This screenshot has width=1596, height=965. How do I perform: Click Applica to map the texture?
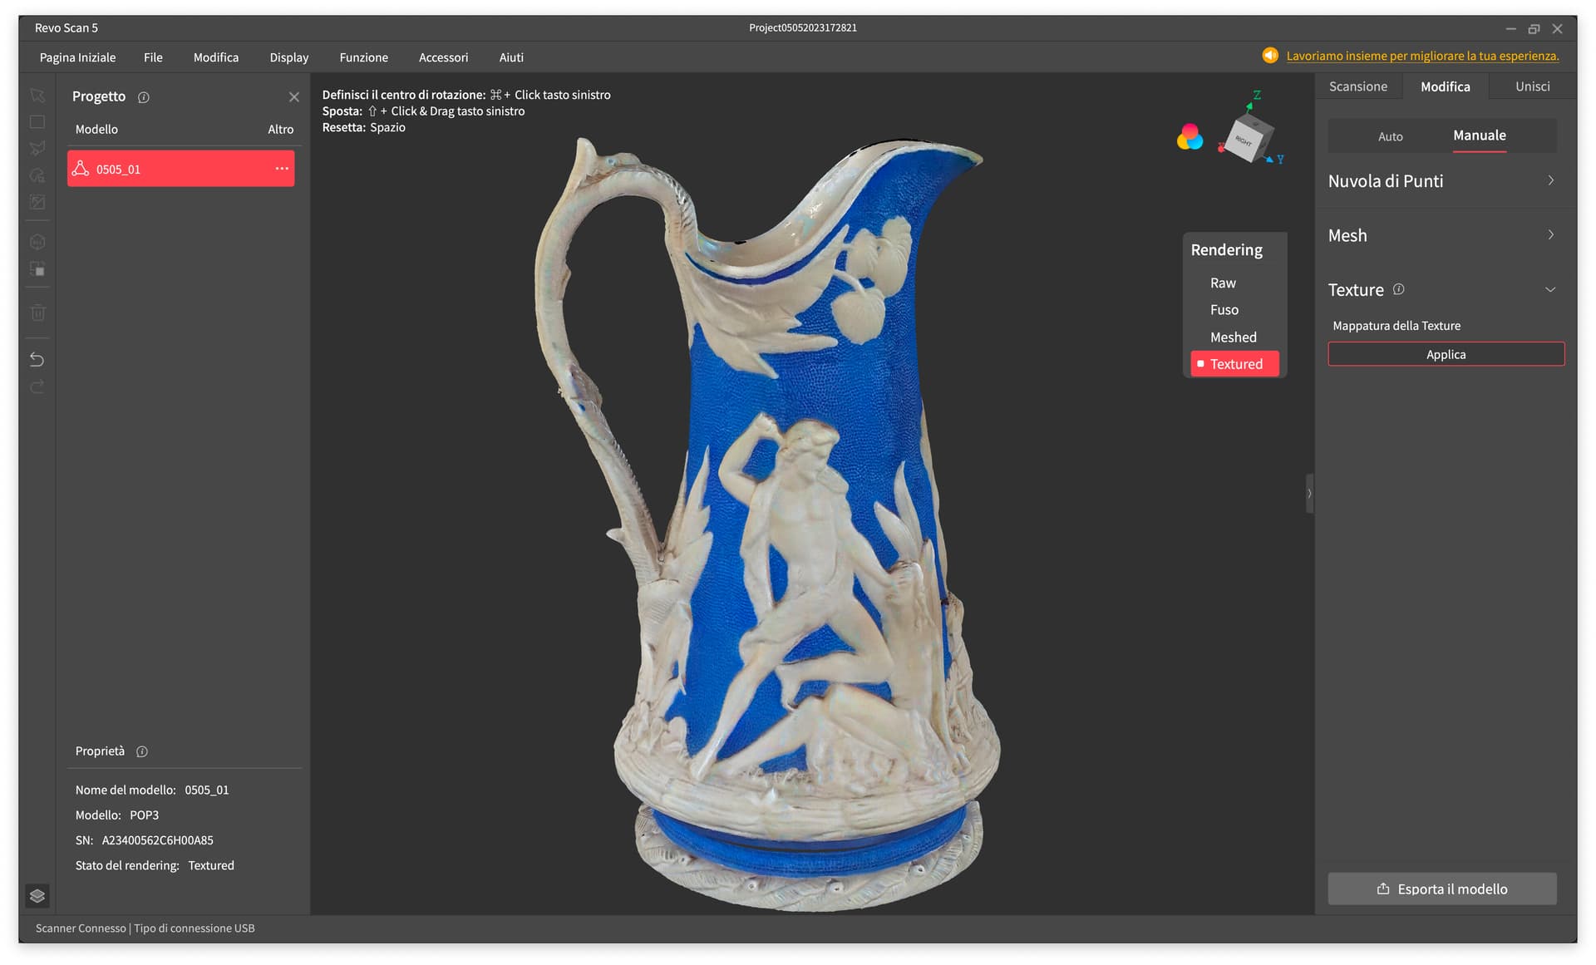click(1446, 354)
